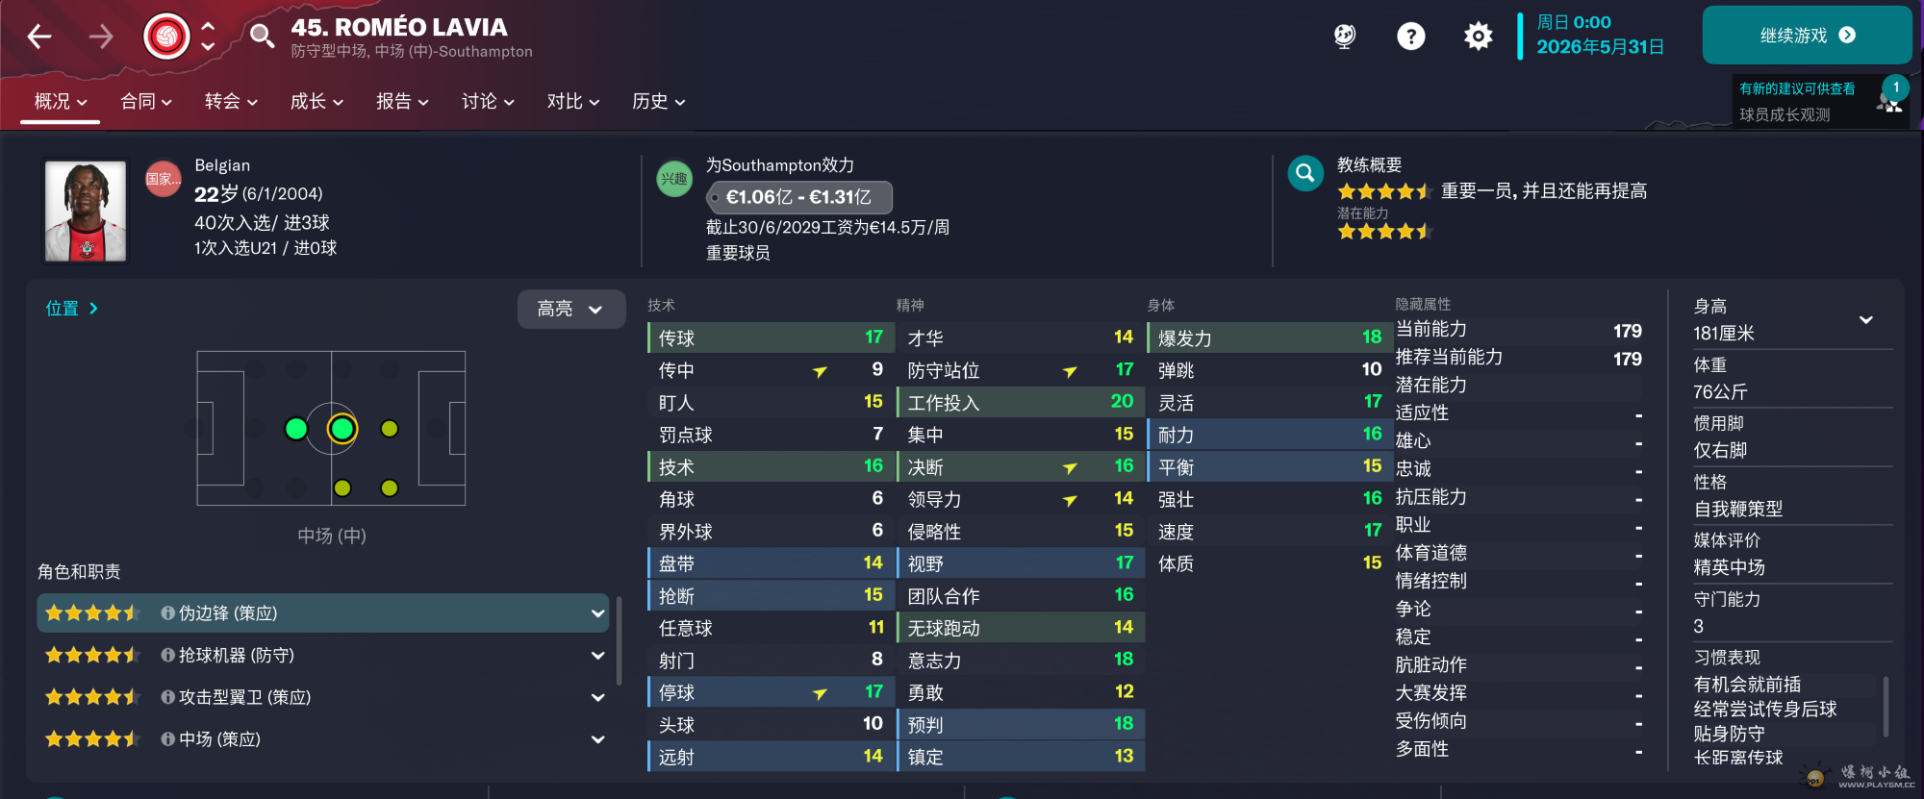Screen dimensions: 1924x799
Task: Select the highlighted center midfield position dot
Action: click(342, 429)
